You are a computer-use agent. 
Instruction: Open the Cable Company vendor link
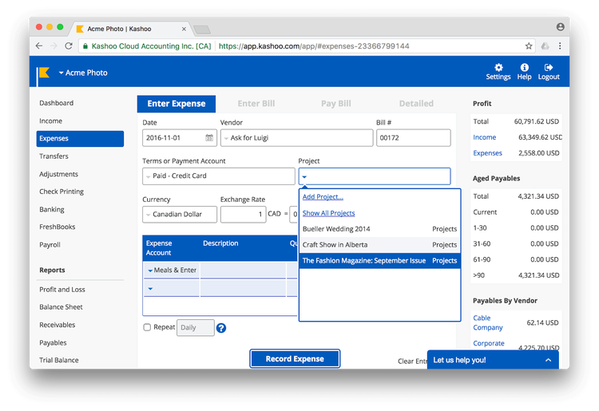(x=488, y=323)
